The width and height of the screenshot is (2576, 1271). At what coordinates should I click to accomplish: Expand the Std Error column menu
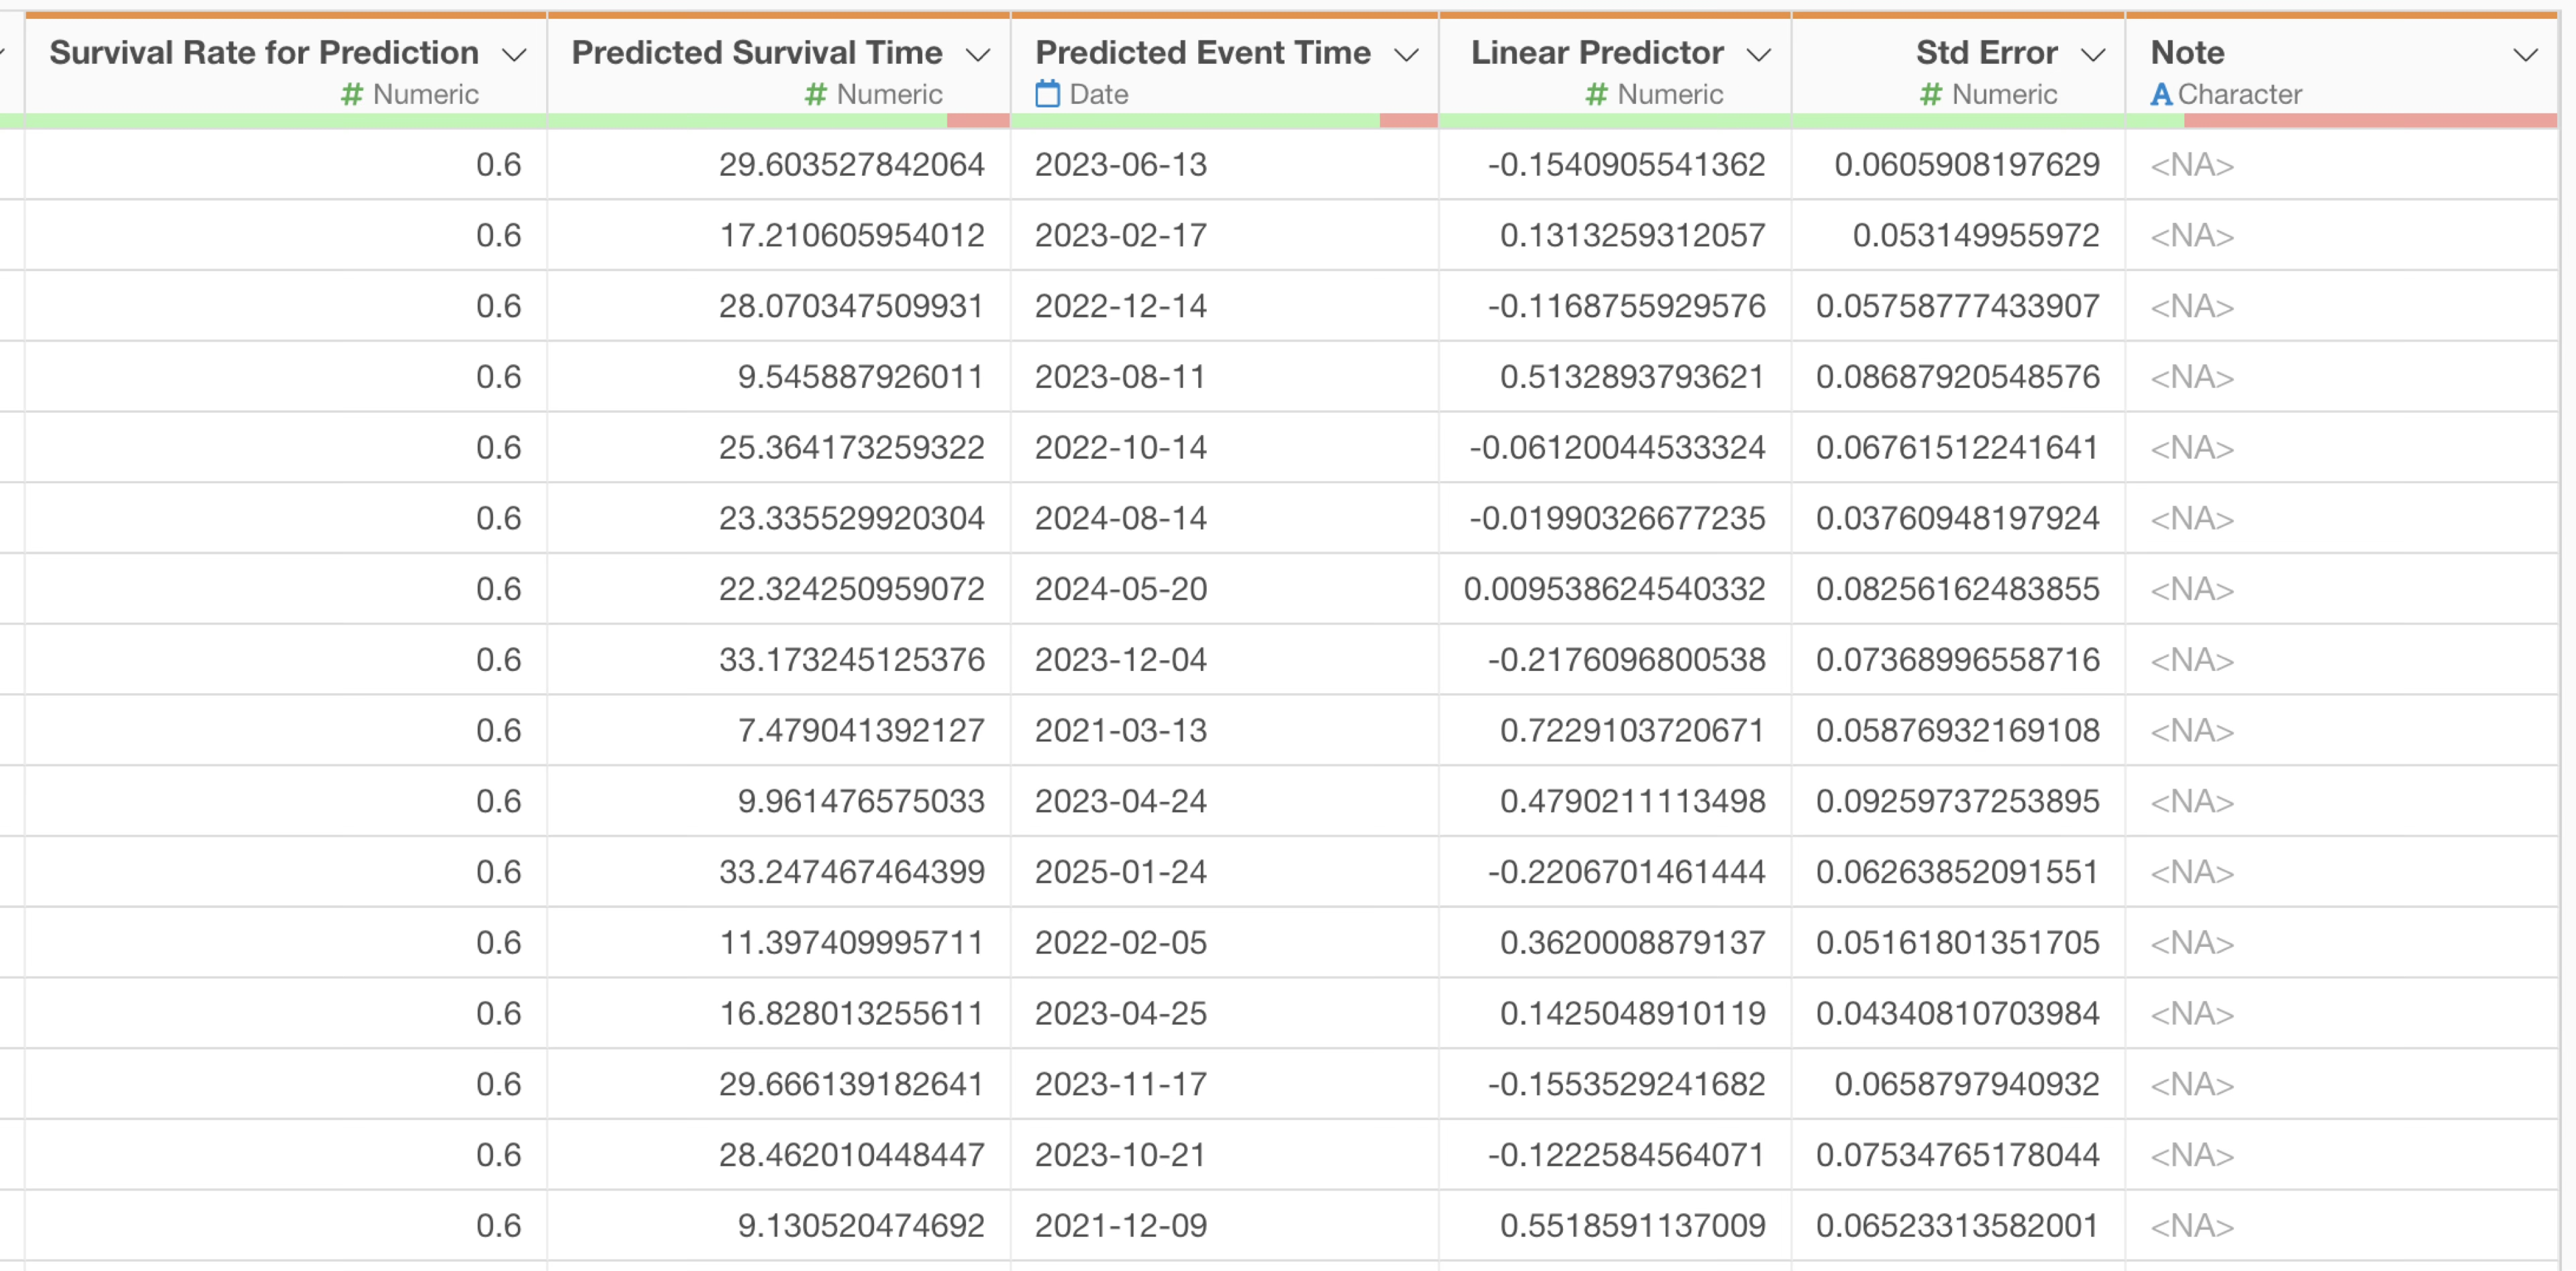2092,54
